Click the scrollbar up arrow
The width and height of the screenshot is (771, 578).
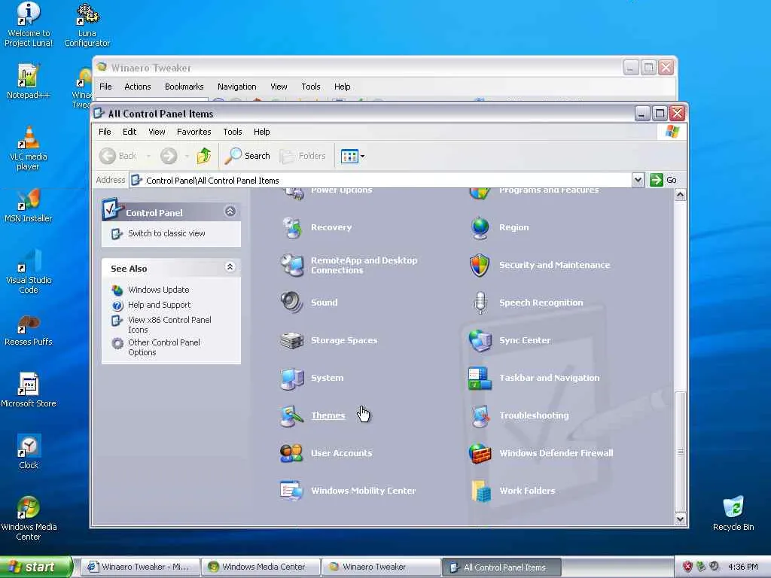680,195
